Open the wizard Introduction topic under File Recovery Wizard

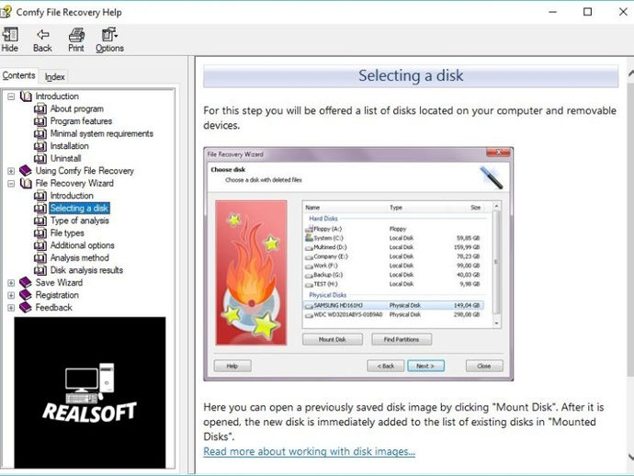point(72,196)
